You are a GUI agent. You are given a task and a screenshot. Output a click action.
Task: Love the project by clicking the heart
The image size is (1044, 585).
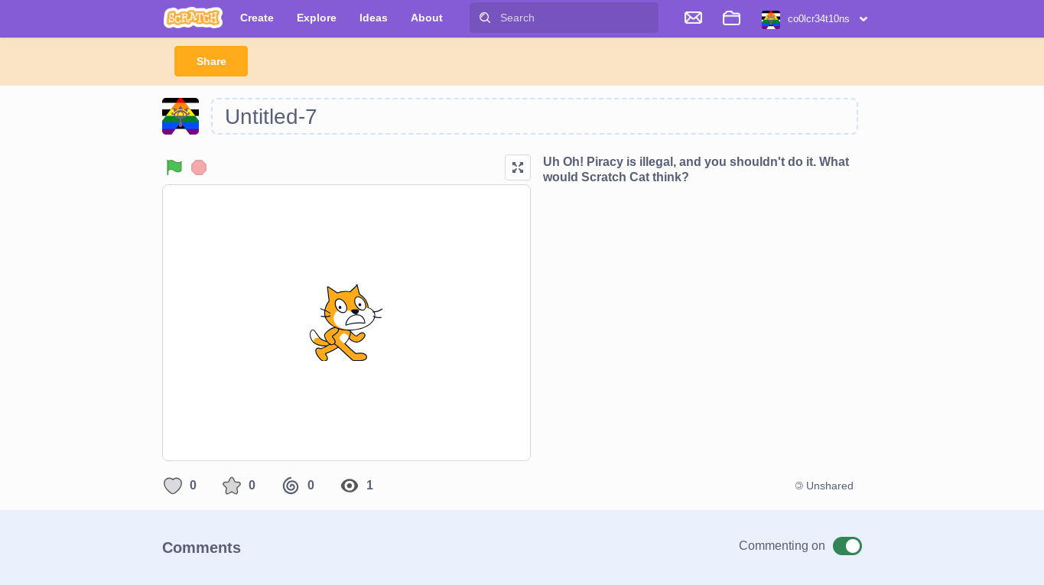pos(173,486)
